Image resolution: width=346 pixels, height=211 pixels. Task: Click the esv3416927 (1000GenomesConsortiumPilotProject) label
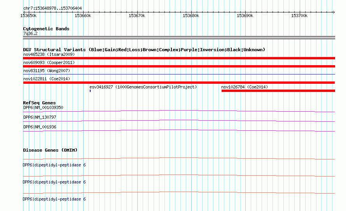pos(143,87)
